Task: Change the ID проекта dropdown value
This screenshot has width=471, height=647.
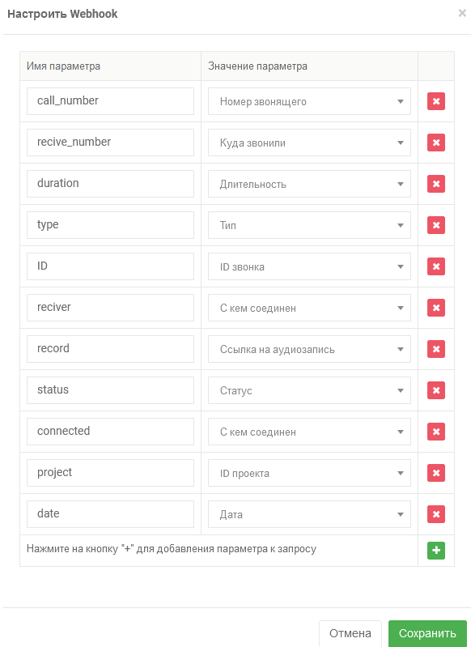Action: 309,473
